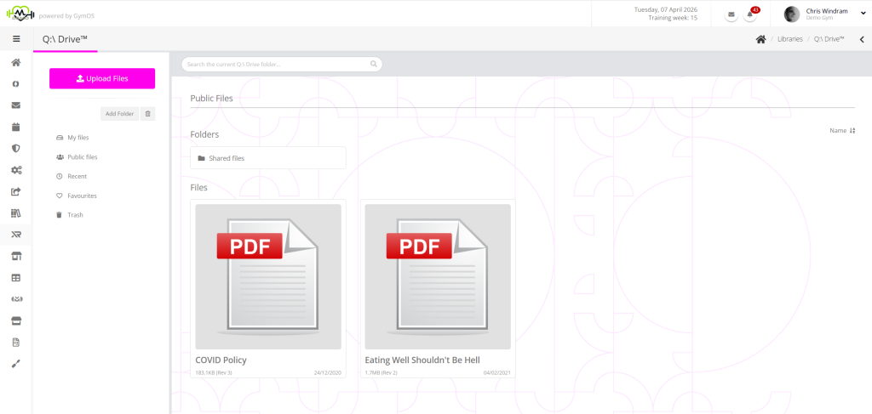The image size is (872, 414).
Task: Click the home breadcrumb icon
Action: tap(760, 39)
